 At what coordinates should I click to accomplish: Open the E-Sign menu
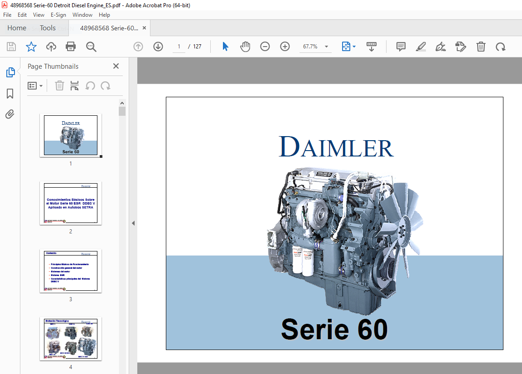58,15
